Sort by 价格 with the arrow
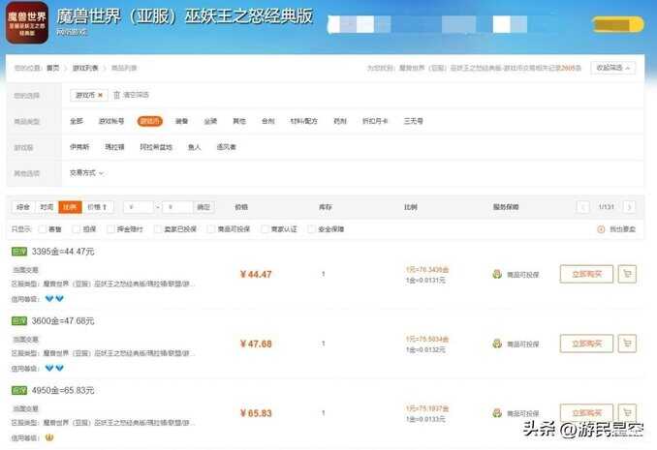The width and height of the screenshot is (657, 450). [98, 207]
